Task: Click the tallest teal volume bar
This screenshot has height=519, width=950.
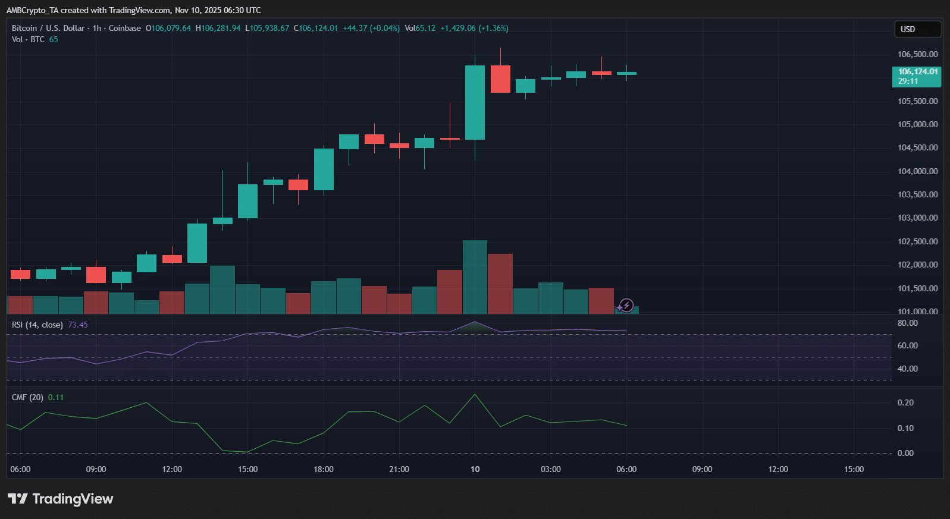Action: click(x=475, y=276)
